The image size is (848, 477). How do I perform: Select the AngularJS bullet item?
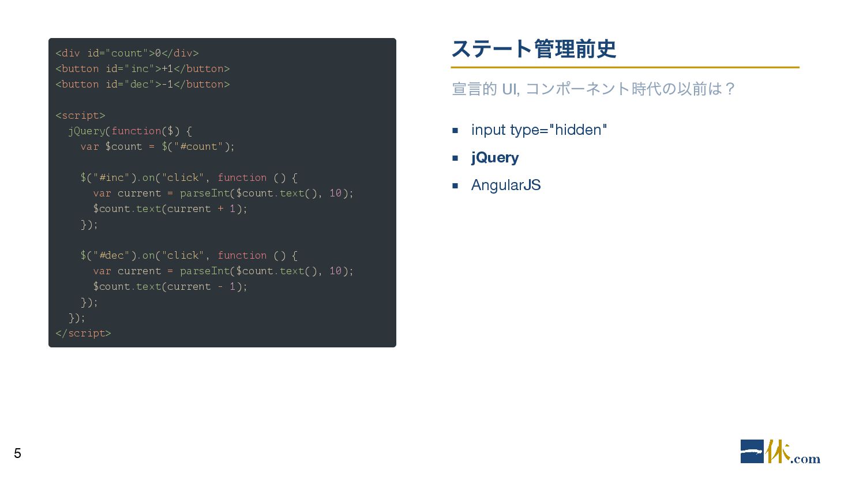(506, 185)
